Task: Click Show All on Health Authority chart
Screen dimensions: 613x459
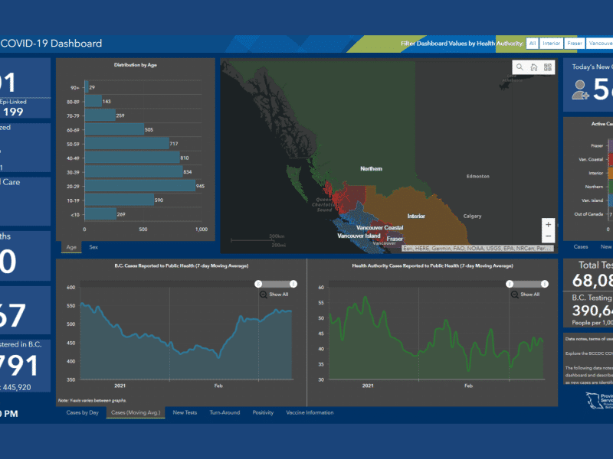Action: pyautogui.click(x=530, y=294)
